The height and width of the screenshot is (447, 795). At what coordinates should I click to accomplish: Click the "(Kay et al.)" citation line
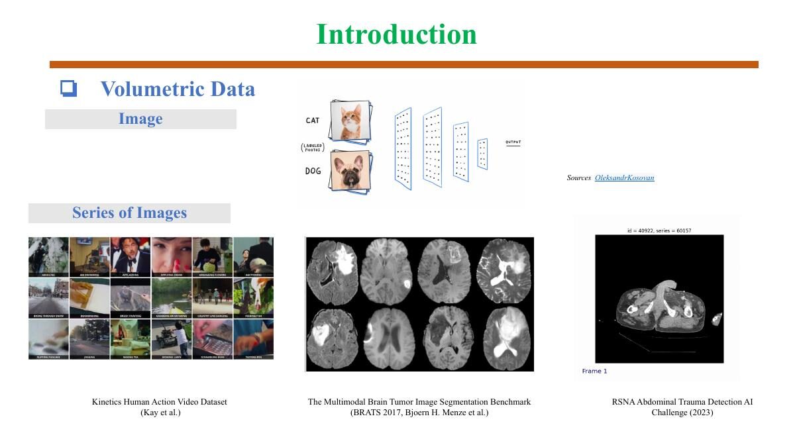point(160,413)
